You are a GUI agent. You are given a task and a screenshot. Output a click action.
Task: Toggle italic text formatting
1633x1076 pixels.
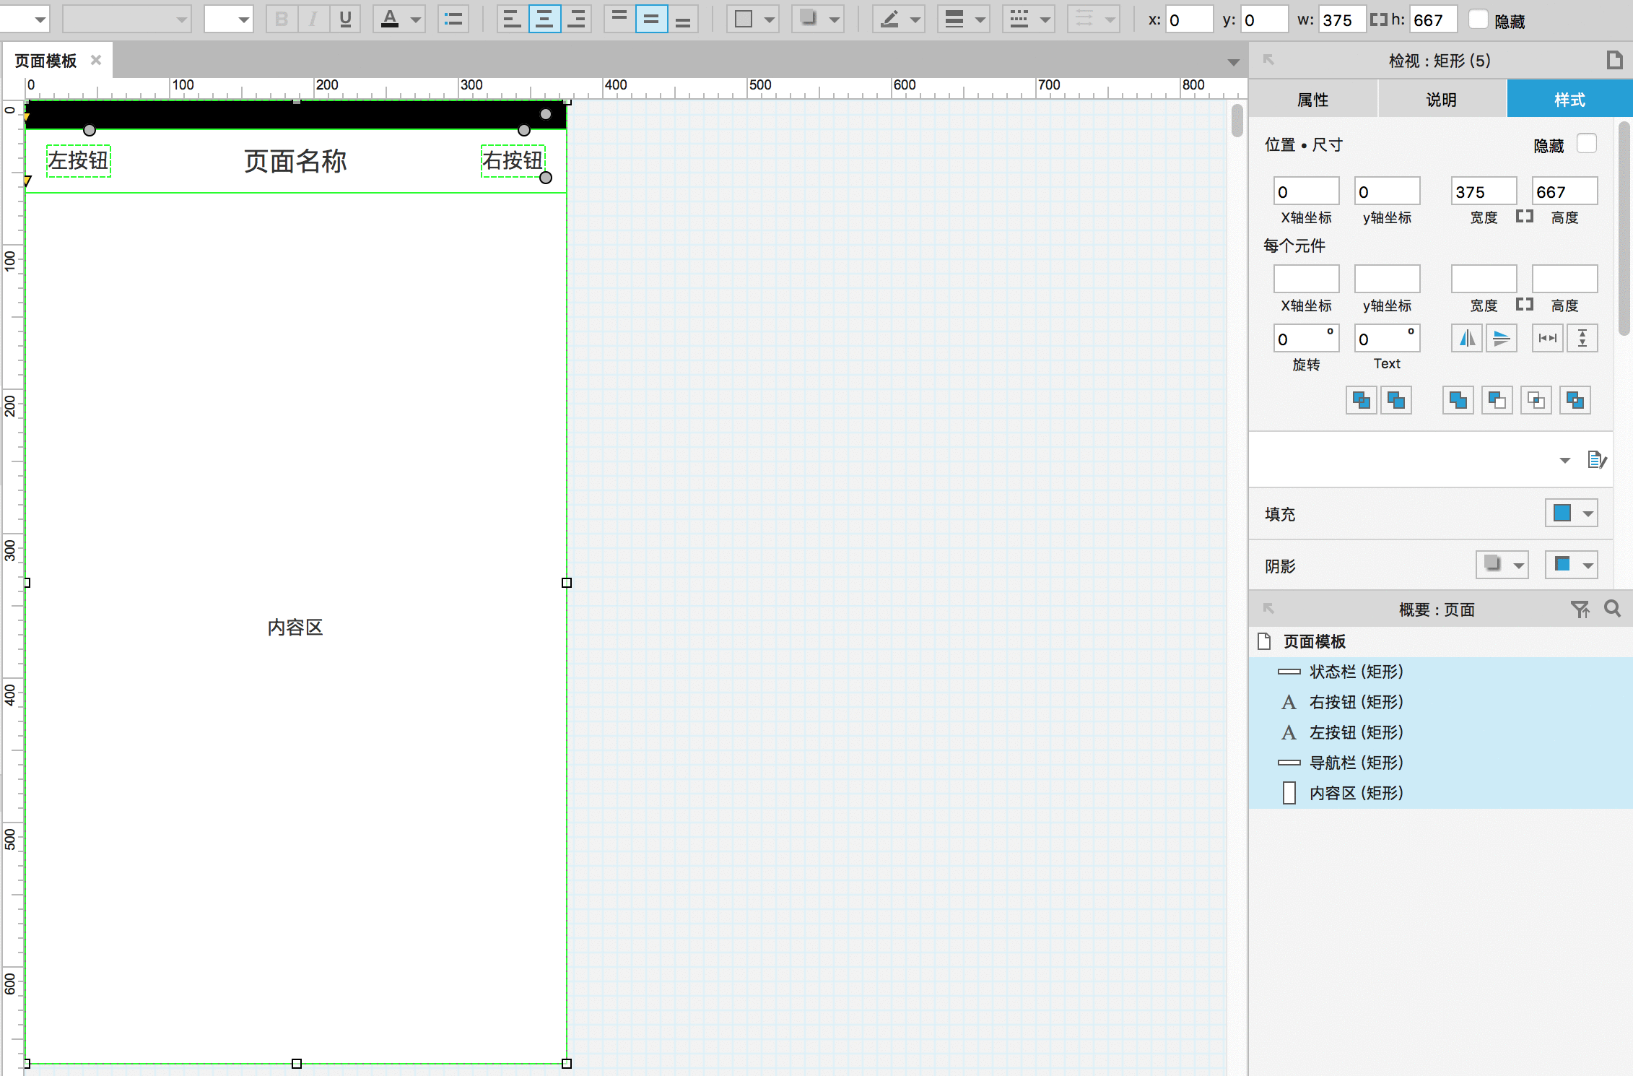[313, 19]
